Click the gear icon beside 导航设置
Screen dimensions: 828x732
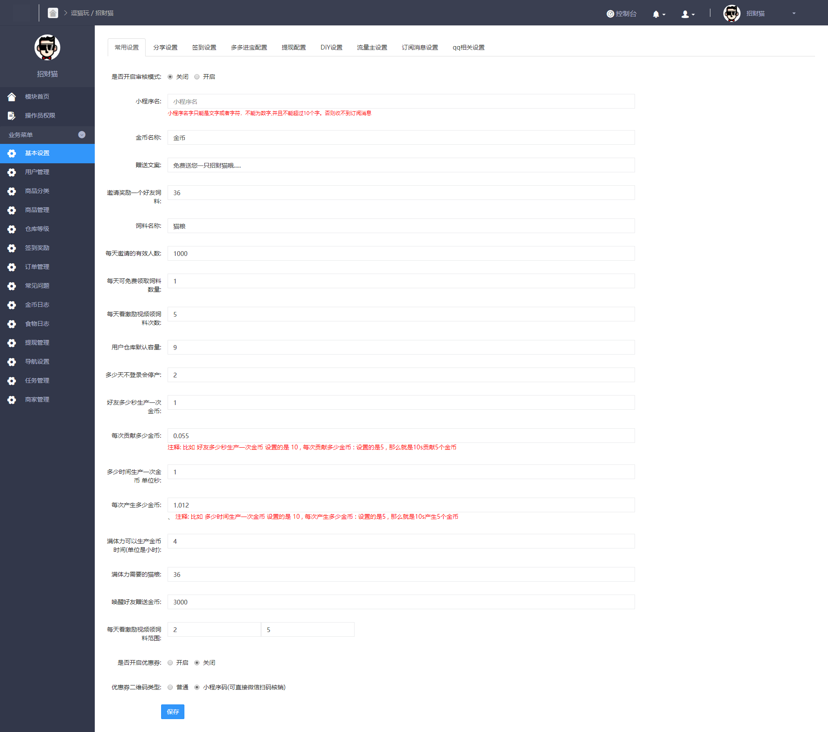click(12, 362)
